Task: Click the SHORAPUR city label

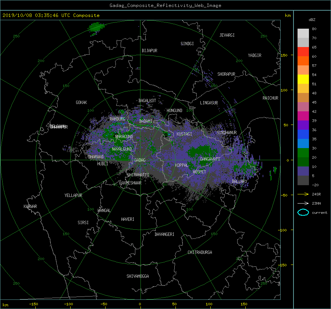Action: 226,74
